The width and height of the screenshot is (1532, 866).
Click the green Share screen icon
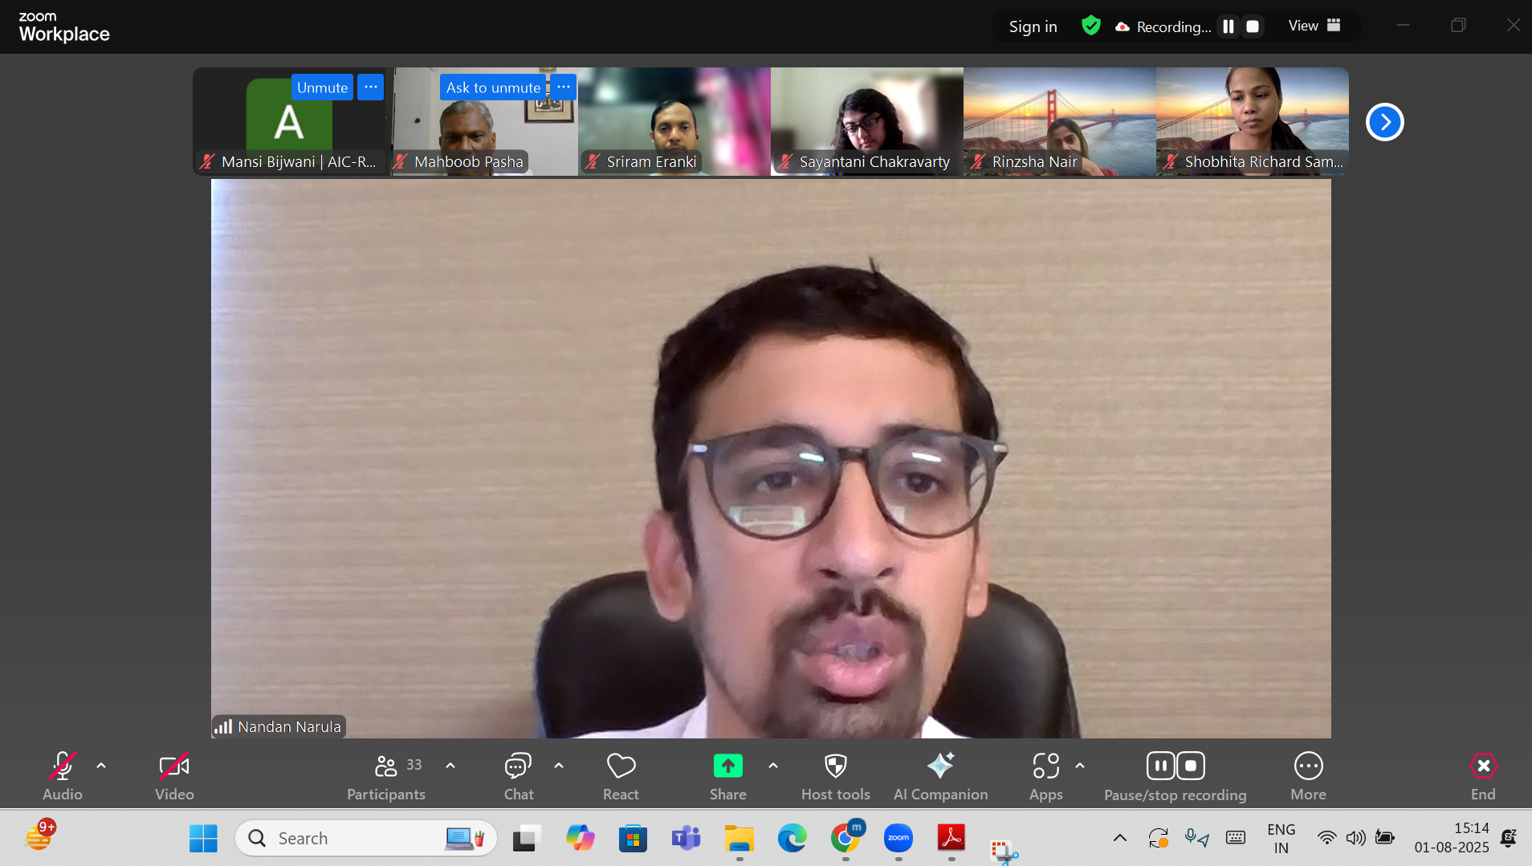tap(727, 766)
